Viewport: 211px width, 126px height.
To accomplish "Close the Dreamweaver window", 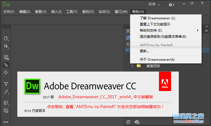I will tap(202, 3).
